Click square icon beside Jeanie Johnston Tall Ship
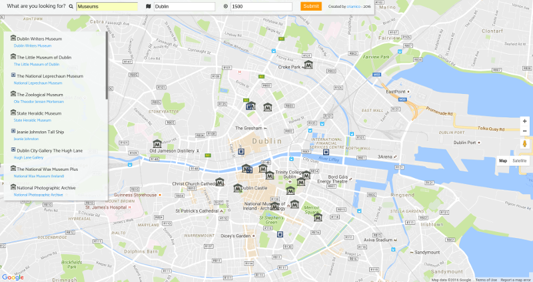This screenshot has height=282, width=533. [13, 131]
